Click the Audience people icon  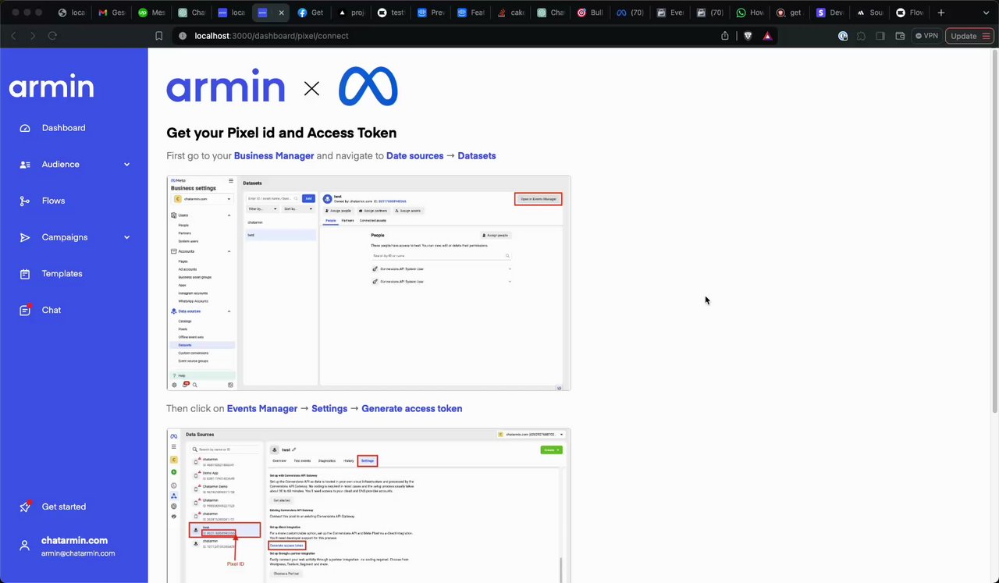tap(25, 165)
